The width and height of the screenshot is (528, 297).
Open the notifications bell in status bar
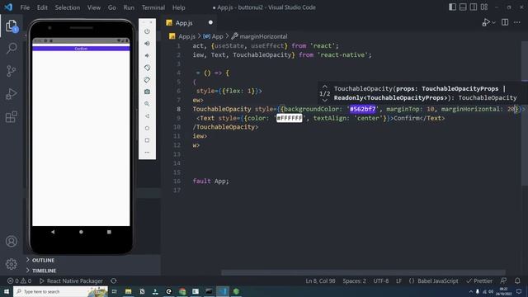pyautogui.click(x=517, y=280)
